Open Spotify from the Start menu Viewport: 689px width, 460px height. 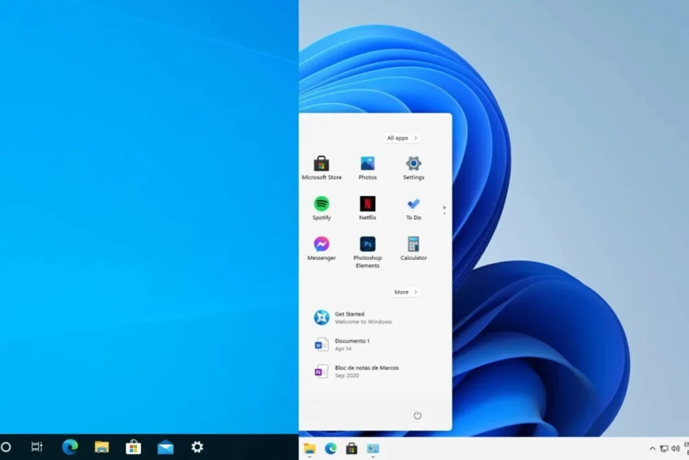click(321, 205)
